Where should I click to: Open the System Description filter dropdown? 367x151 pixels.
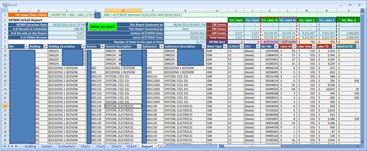(x=139, y=46)
